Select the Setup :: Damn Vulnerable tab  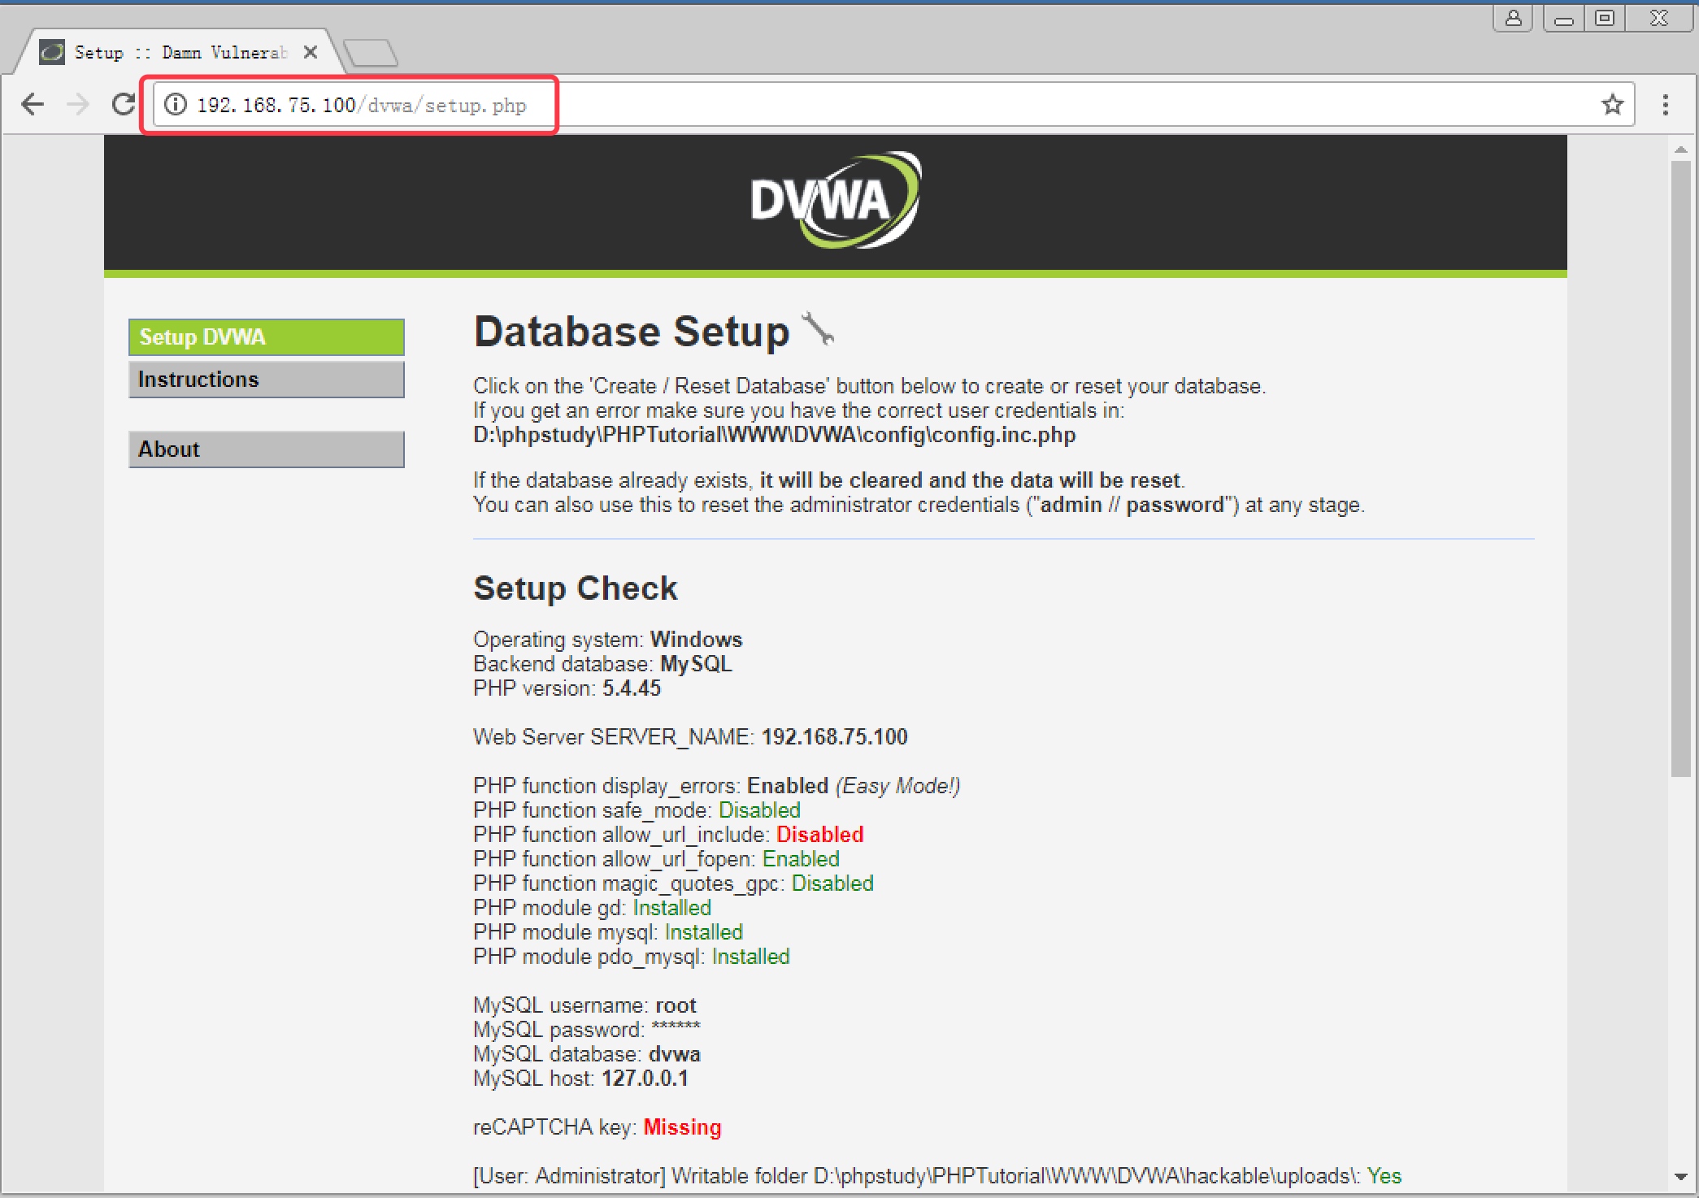(x=179, y=53)
